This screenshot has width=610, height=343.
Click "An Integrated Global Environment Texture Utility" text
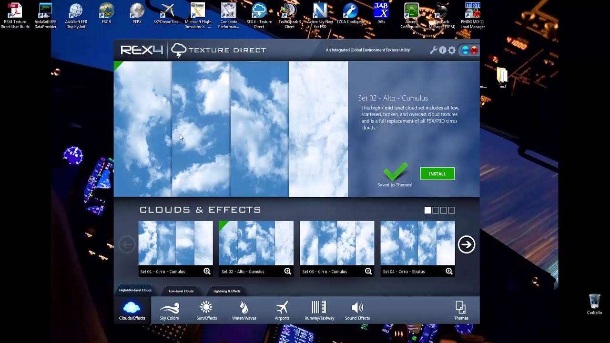pyautogui.click(x=368, y=50)
